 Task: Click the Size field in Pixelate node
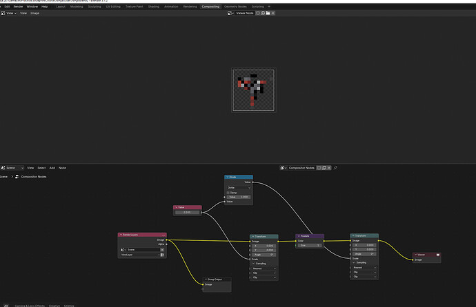(x=310, y=246)
